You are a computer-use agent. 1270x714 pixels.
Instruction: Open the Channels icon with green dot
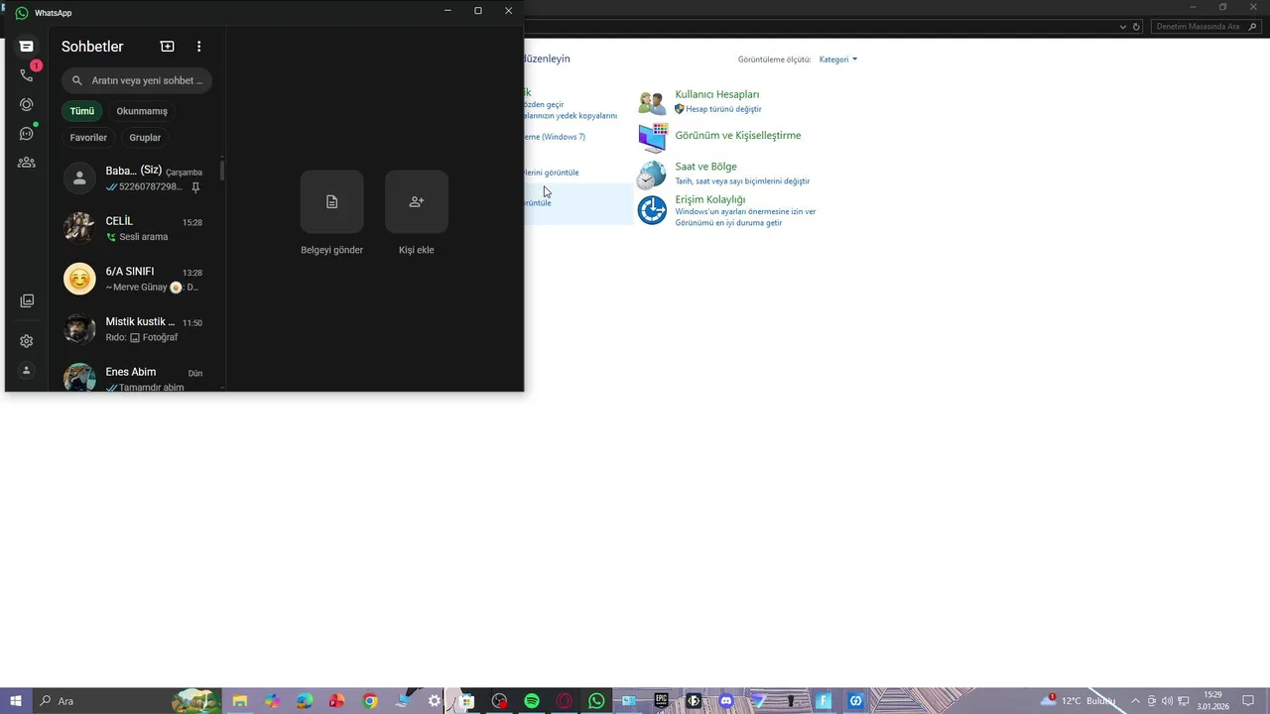pos(27,133)
